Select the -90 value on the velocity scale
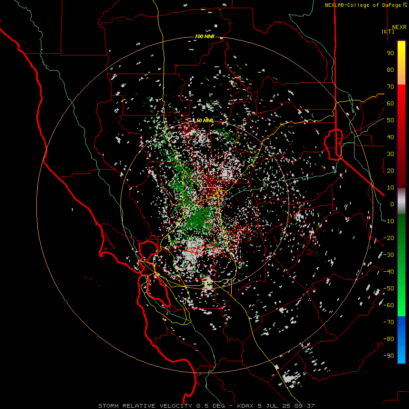The width and height of the screenshot is (409, 409). [x=389, y=356]
